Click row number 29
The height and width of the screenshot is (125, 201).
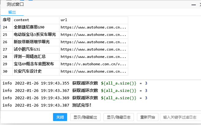coord(7,64)
